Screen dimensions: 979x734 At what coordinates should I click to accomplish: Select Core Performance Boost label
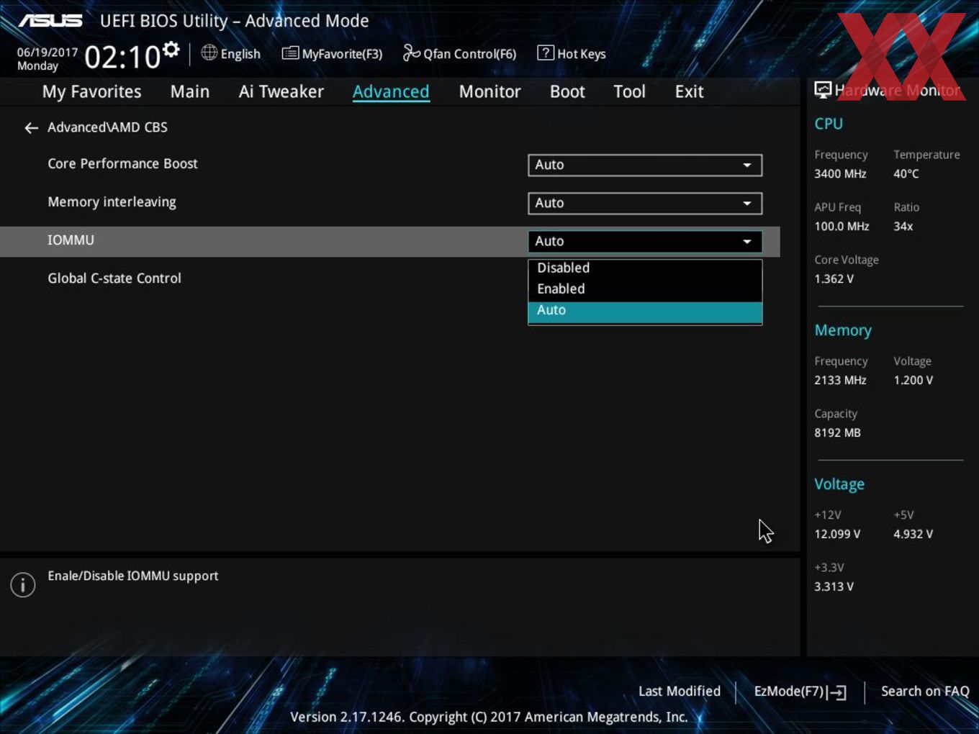[122, 163]
